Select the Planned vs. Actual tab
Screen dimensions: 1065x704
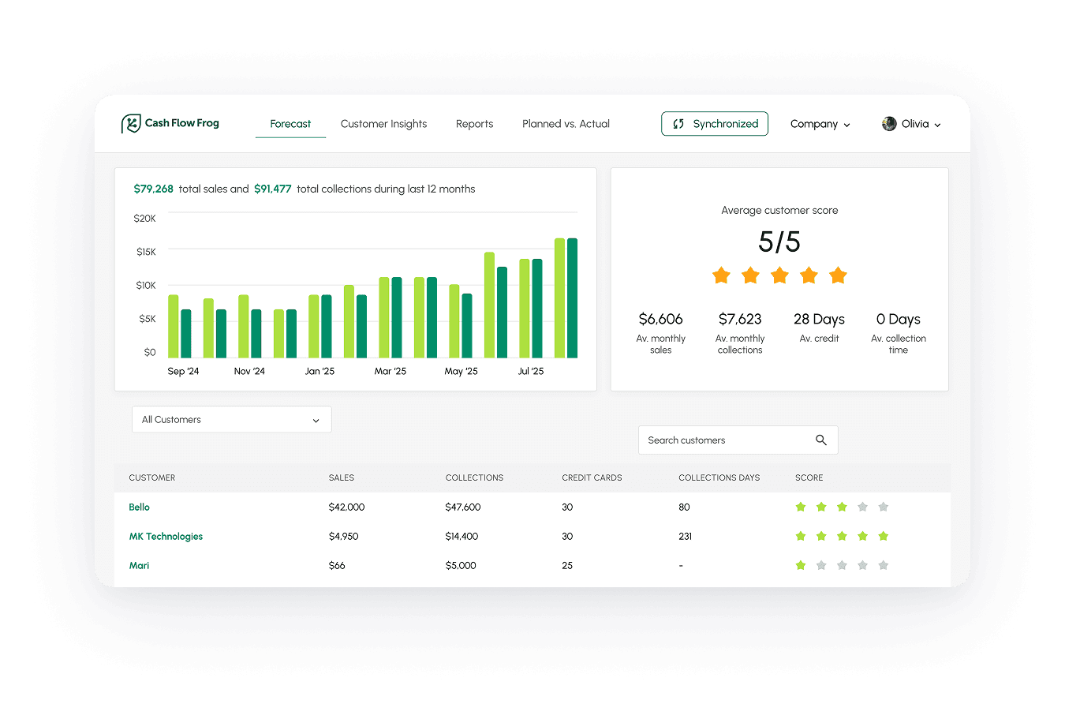[x=566, y=124]
